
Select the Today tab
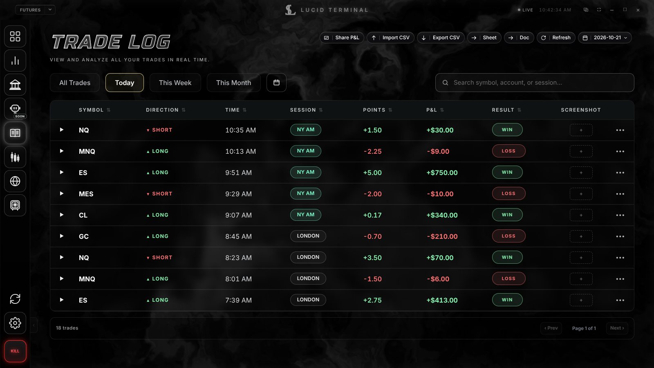click(125, 83)
